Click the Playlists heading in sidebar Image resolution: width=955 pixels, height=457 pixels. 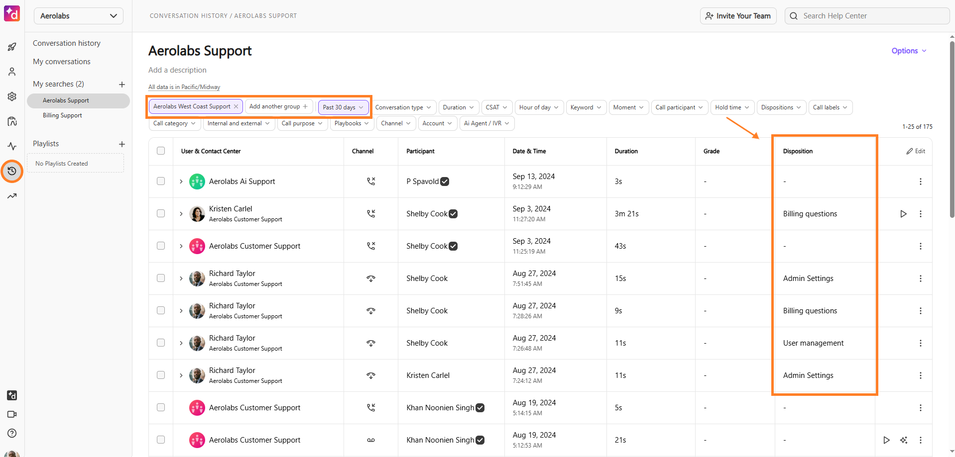coord(46,144)
